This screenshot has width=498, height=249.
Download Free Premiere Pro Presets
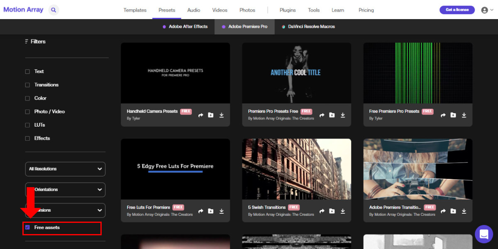coord(464,115)
